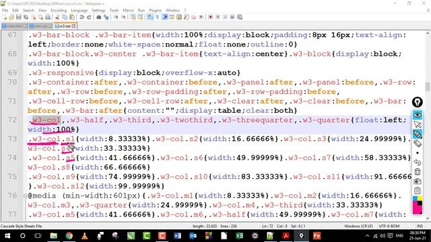This screenshot has width=431, height=242.
Task: Open Word from the taskbar
Action: [177, 236]
